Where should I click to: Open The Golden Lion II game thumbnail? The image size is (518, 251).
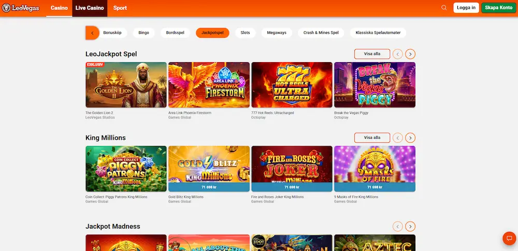click(126, 85)
